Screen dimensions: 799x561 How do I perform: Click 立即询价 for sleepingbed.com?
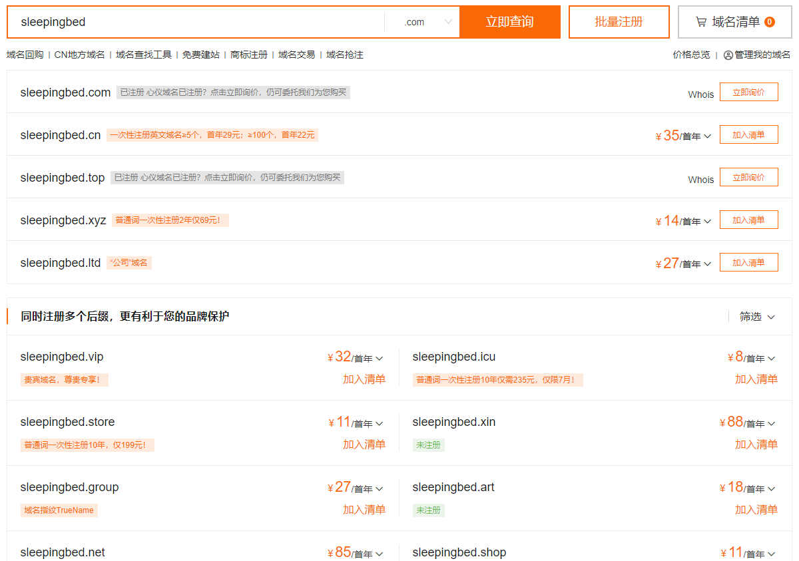pos(748,93)
